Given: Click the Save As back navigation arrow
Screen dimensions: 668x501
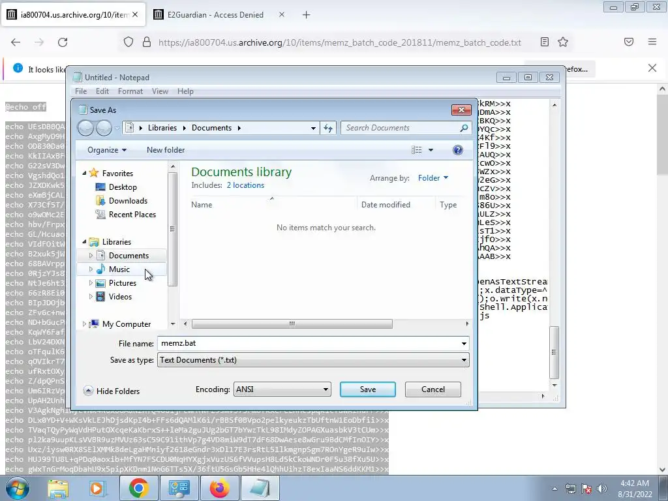Looking at the screenshot, I should (x=85, y=128).
